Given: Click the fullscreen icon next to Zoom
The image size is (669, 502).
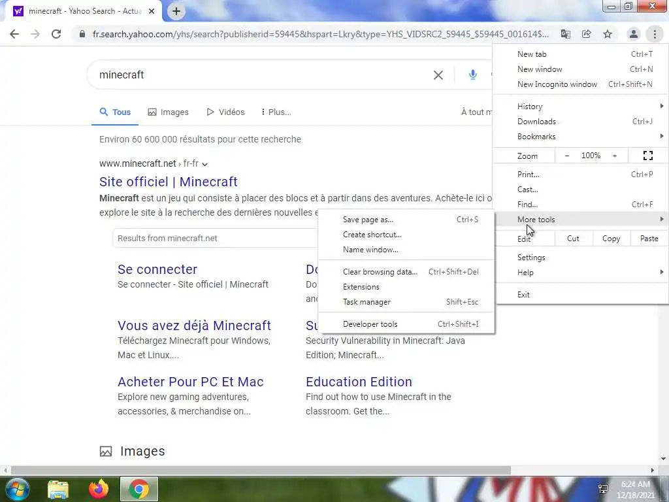Looking at the screenshot, I should click(647, 156).
